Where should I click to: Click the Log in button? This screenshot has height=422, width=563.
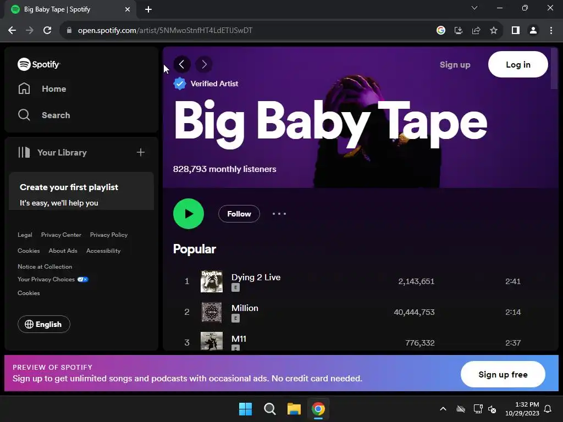(x=518, y=65)
